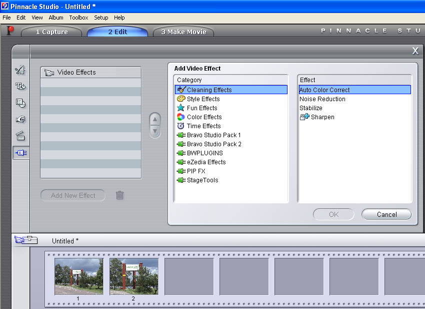Select the clip properties scissors tool
This screenshot has width=425, height=309.
pos(20,70)
